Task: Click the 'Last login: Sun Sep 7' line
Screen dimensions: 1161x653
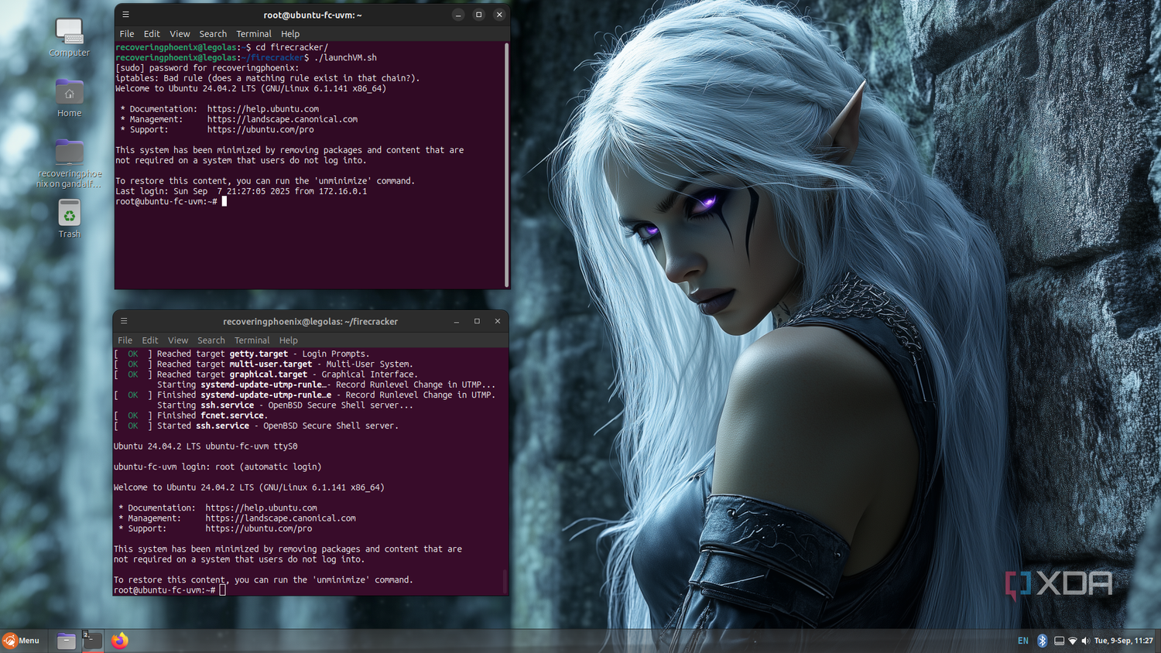Action: pos(241,191)
